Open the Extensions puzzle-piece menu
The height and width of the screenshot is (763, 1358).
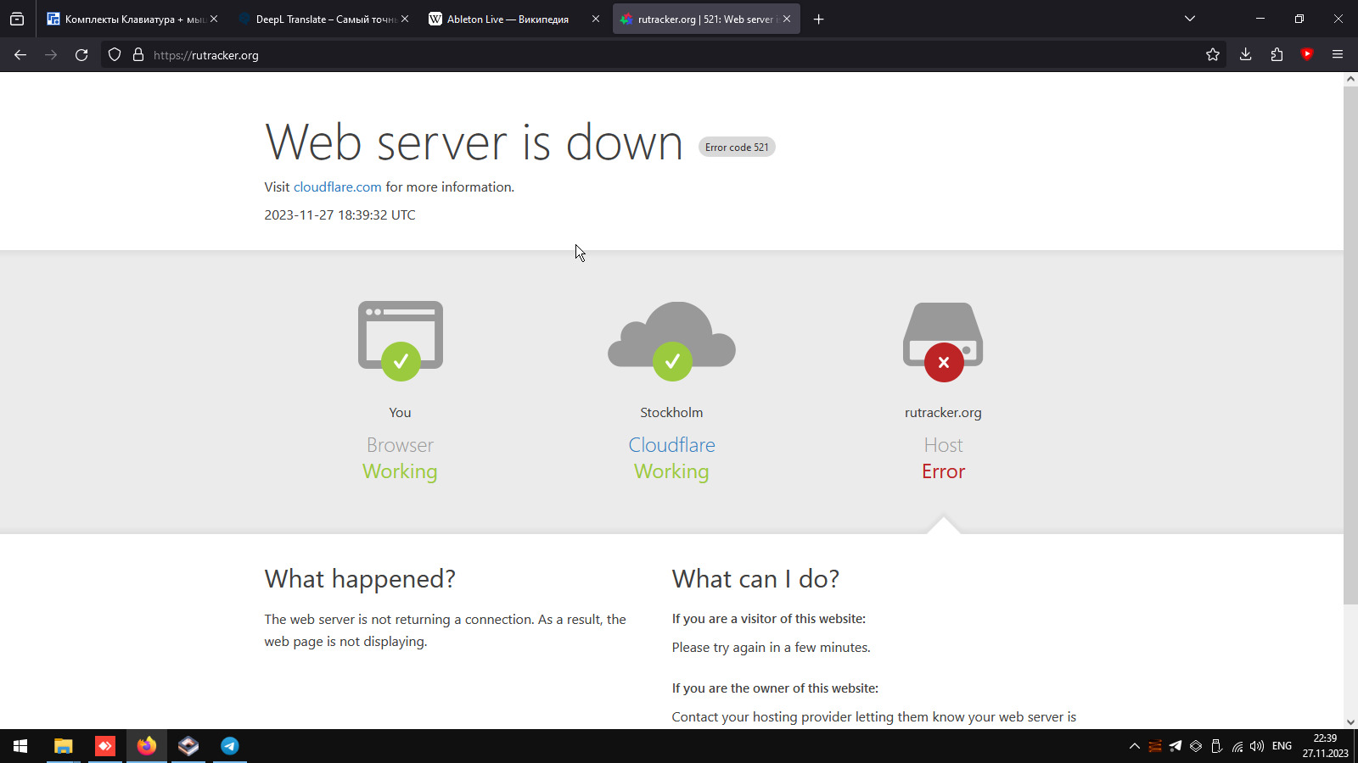click(1277, 55)
